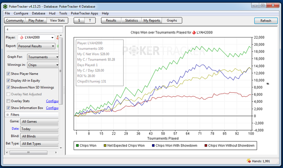Toggle the Display All-in Equity checkbox
The image size is (283, 168).
[x=8, y=81]
